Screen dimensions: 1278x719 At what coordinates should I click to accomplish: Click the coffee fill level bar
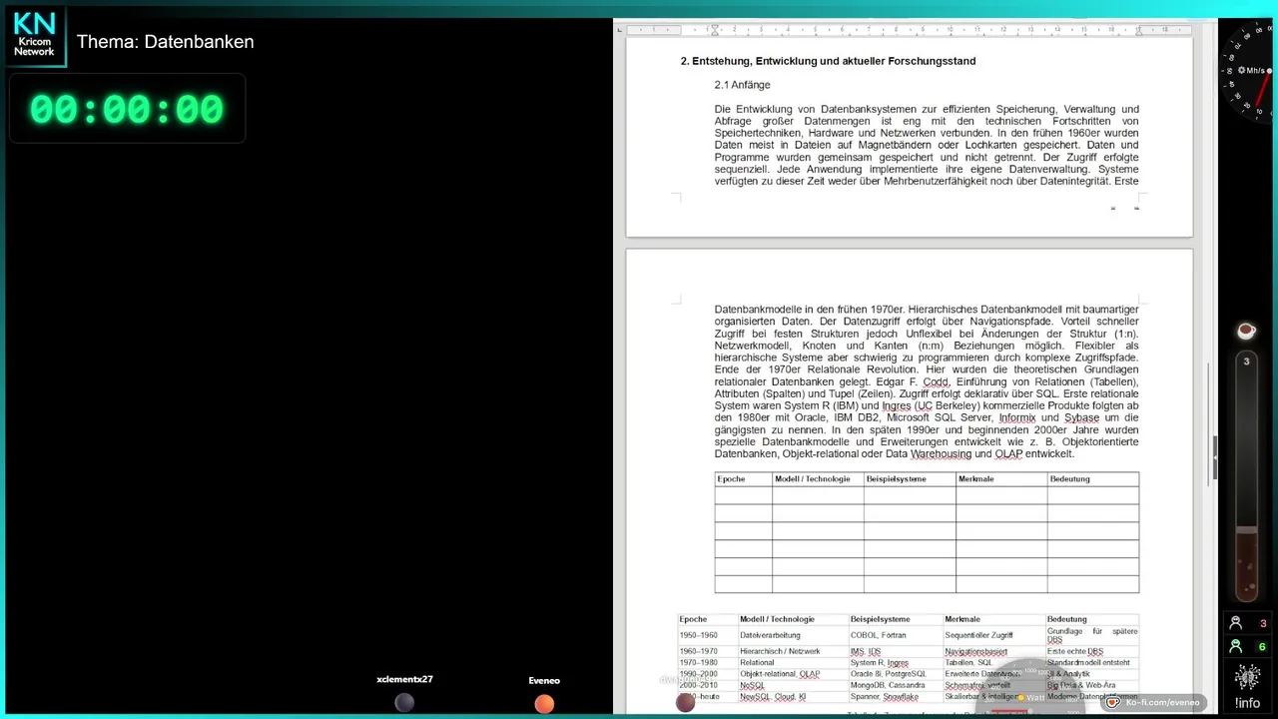coord(1246,476)
